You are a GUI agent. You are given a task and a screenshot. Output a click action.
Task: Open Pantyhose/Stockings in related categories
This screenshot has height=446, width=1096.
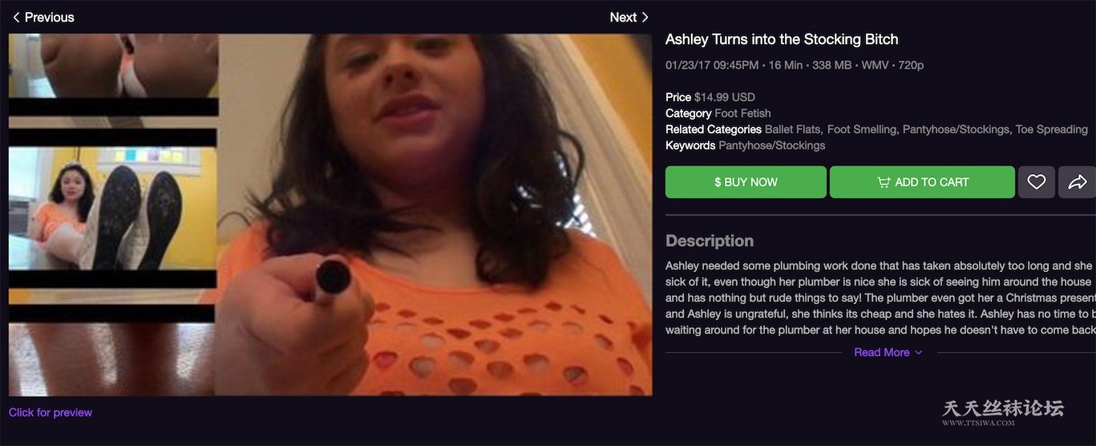(x=956, y=129)
